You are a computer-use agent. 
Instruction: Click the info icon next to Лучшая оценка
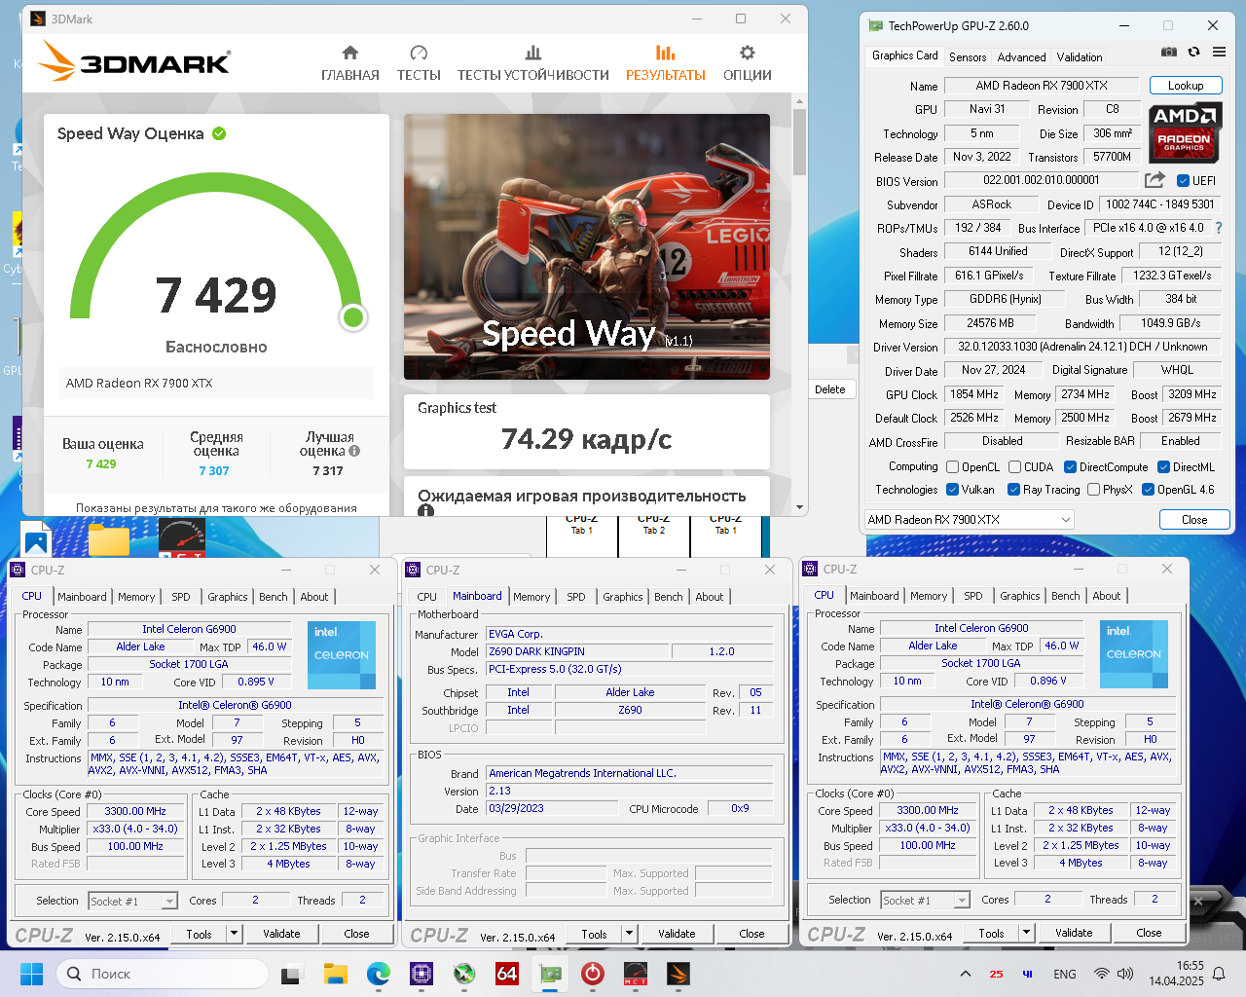click(x=354, y=451)
